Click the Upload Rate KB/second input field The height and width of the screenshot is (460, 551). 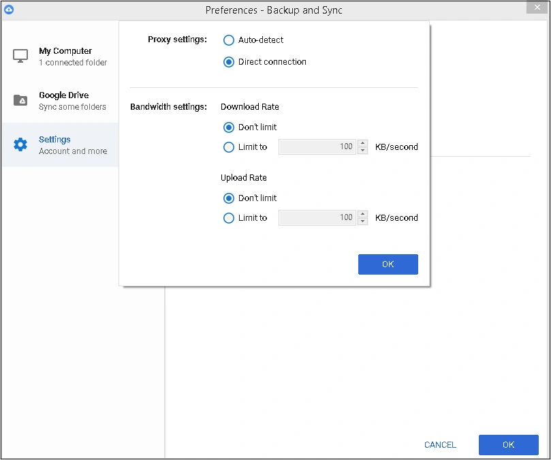pos(317,217)
